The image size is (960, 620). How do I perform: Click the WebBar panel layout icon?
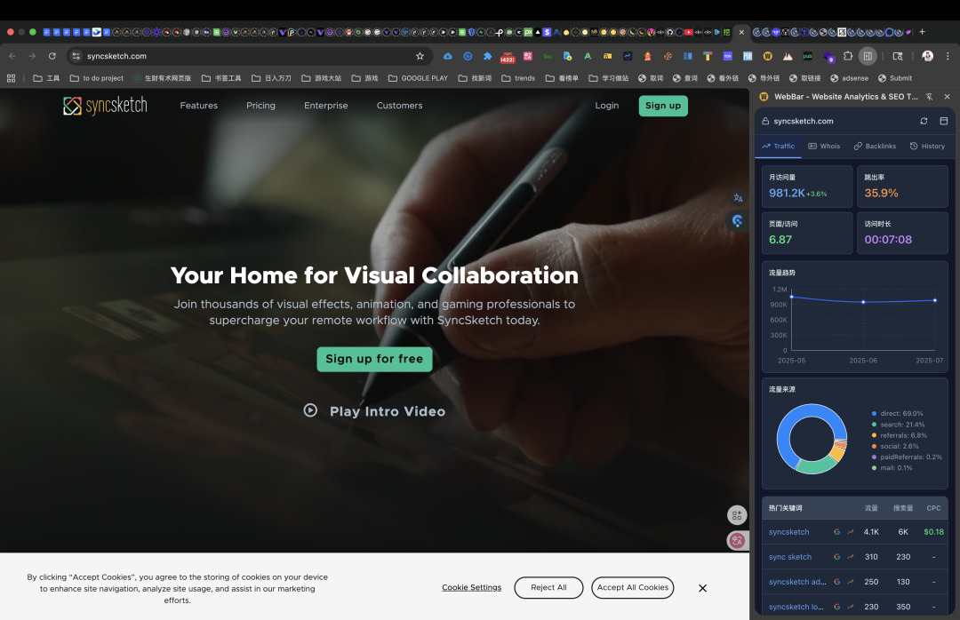tap(943, 121)
